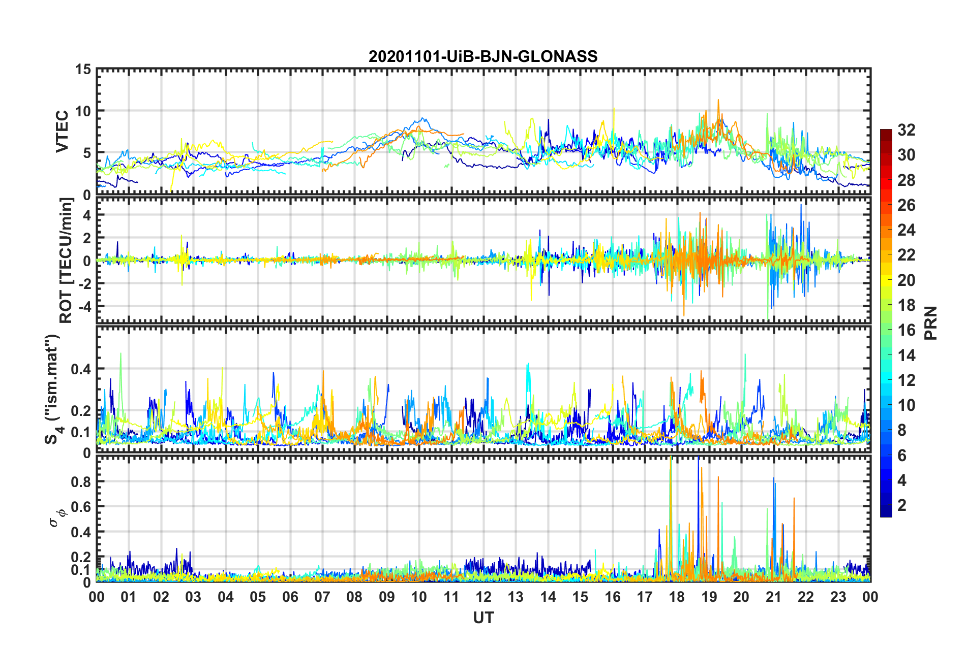This screenshot has width=967, height=646.
Task: Click colorbar tick label 16
Action: point(906,330)
